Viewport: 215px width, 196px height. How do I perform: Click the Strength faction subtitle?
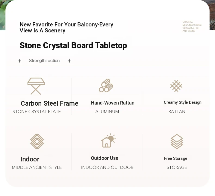pos(44,61)
